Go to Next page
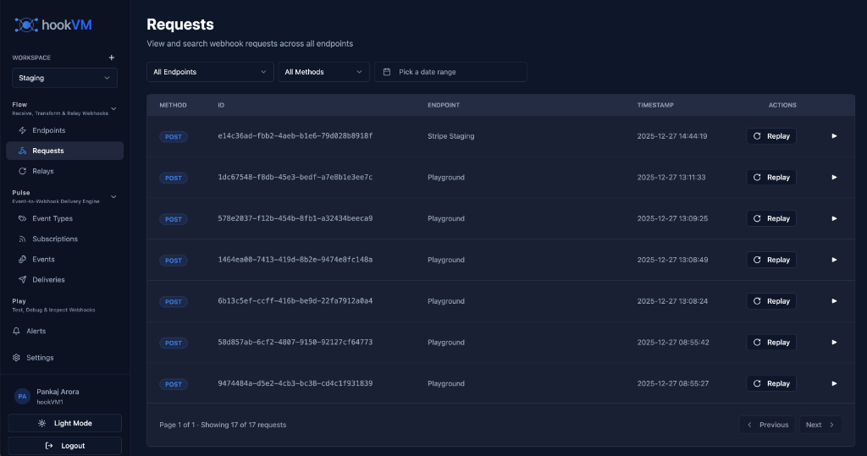 [x=820, y=425]
